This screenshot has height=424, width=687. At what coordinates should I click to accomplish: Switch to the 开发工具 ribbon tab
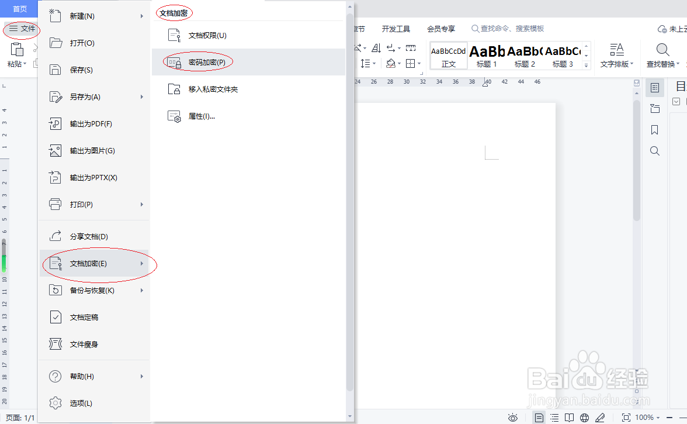click(396, 28)
